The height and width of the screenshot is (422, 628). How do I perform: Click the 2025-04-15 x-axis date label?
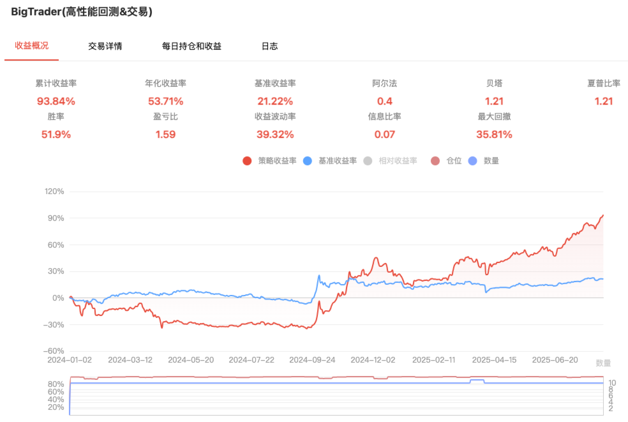[x=495, y=360]
